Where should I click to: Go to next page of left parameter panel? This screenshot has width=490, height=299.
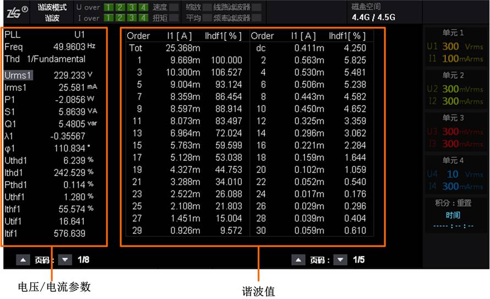point(65,260)
